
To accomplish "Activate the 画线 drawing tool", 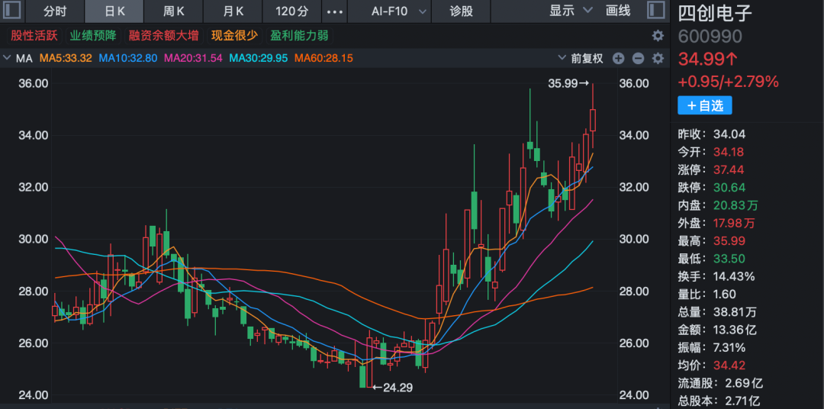I will click(x=618, y=11).
